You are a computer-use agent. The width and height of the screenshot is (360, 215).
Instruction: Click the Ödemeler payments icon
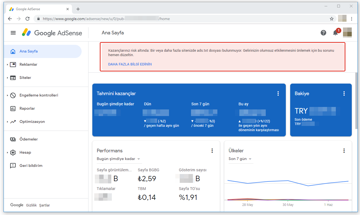click(13, 139)
